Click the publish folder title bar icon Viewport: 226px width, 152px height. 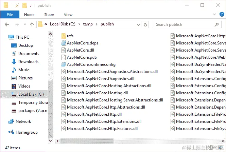tap(6, 5)
